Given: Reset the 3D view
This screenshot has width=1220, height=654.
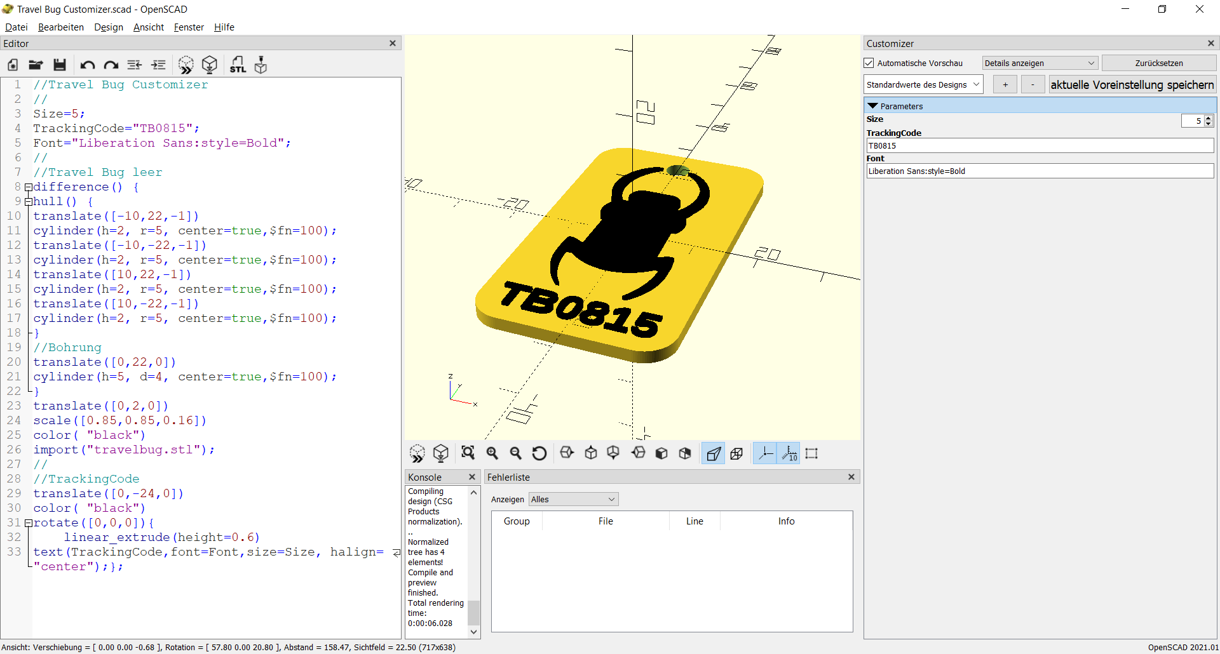Looking at the screenshot, I should (x=539, y=453).
